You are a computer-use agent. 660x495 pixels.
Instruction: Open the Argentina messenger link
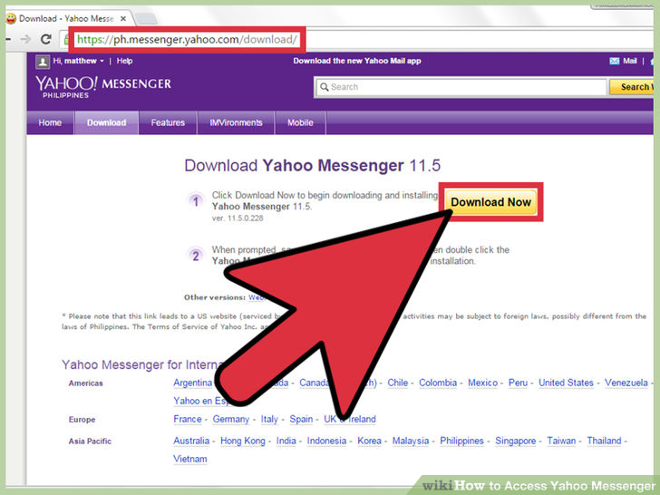[x=193, y=383]
